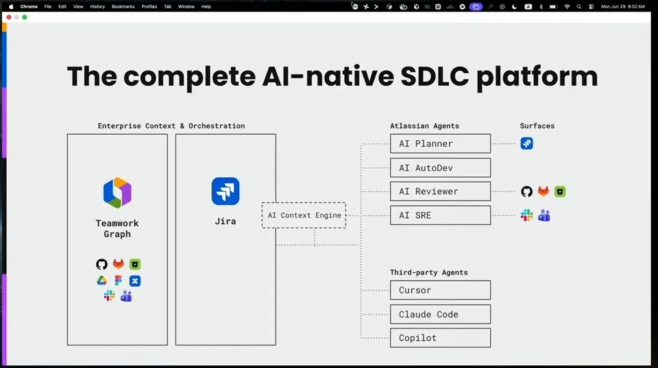The width and height of the screenshot is (658, 368).
Task: Click the Teams icon beside AI SRE
Action: click(544, 215)
